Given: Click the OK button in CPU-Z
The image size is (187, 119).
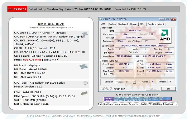Looking at the screenshot, I should point(169,89).
